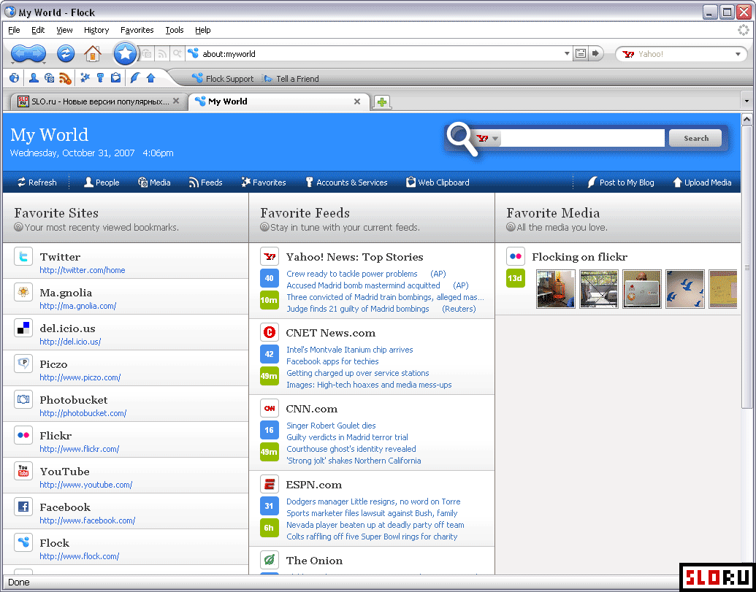Open the Favorites menu
Image resolution: width=756 pixels, height=592 pixels.
pyautogui.click(x=137, y=30)
